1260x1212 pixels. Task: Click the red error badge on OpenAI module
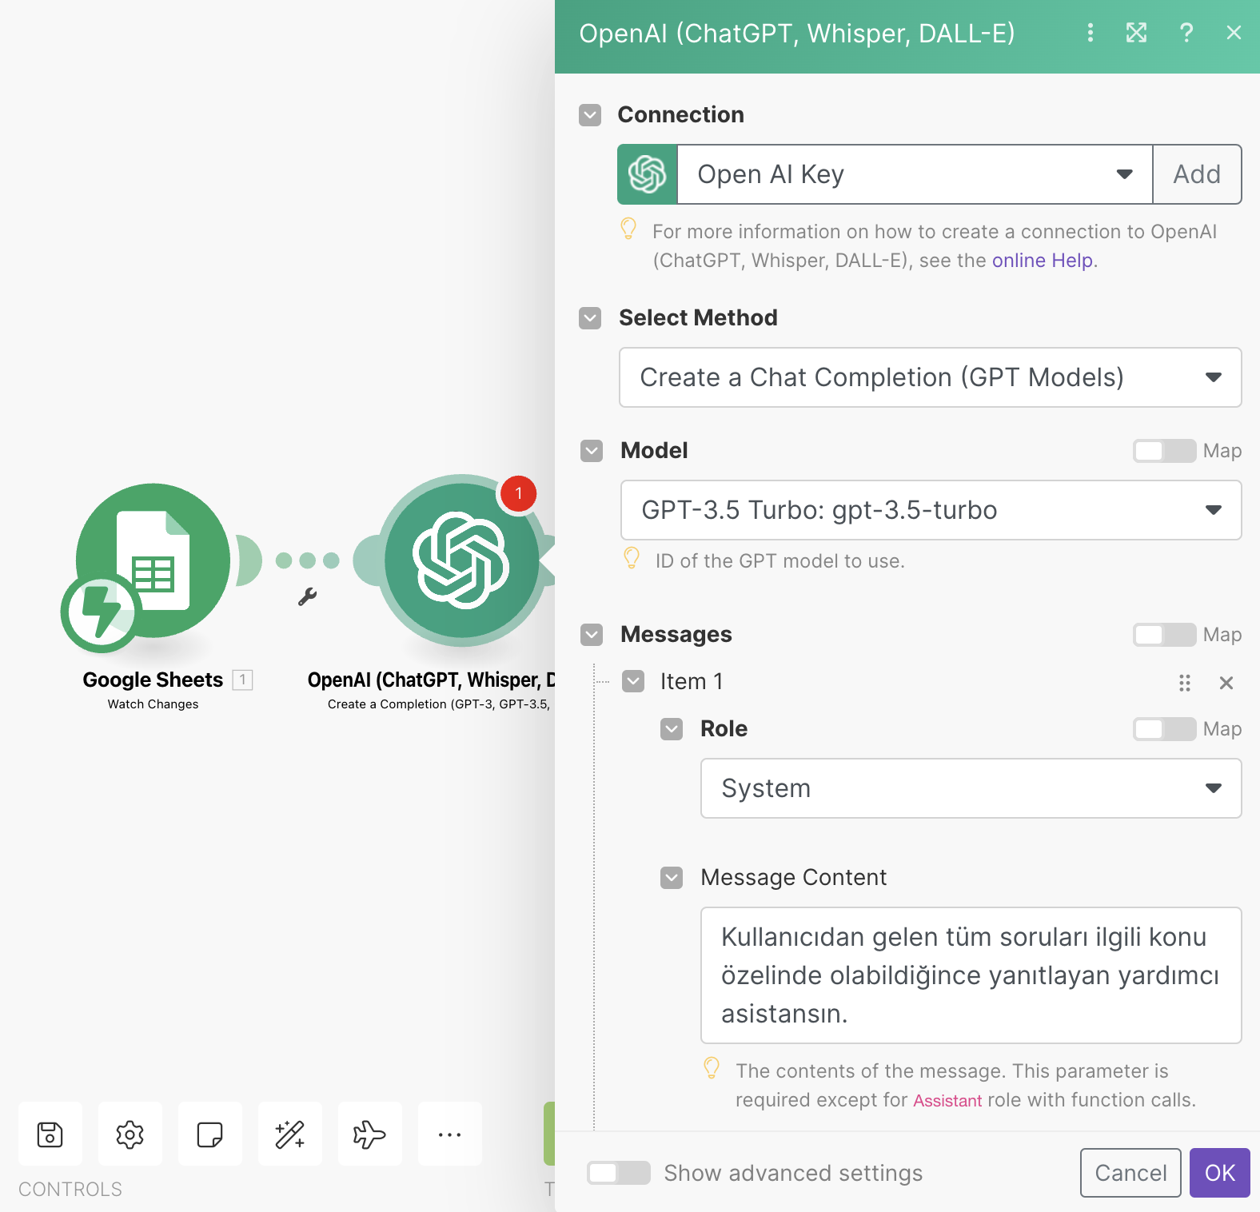[518, 493]
